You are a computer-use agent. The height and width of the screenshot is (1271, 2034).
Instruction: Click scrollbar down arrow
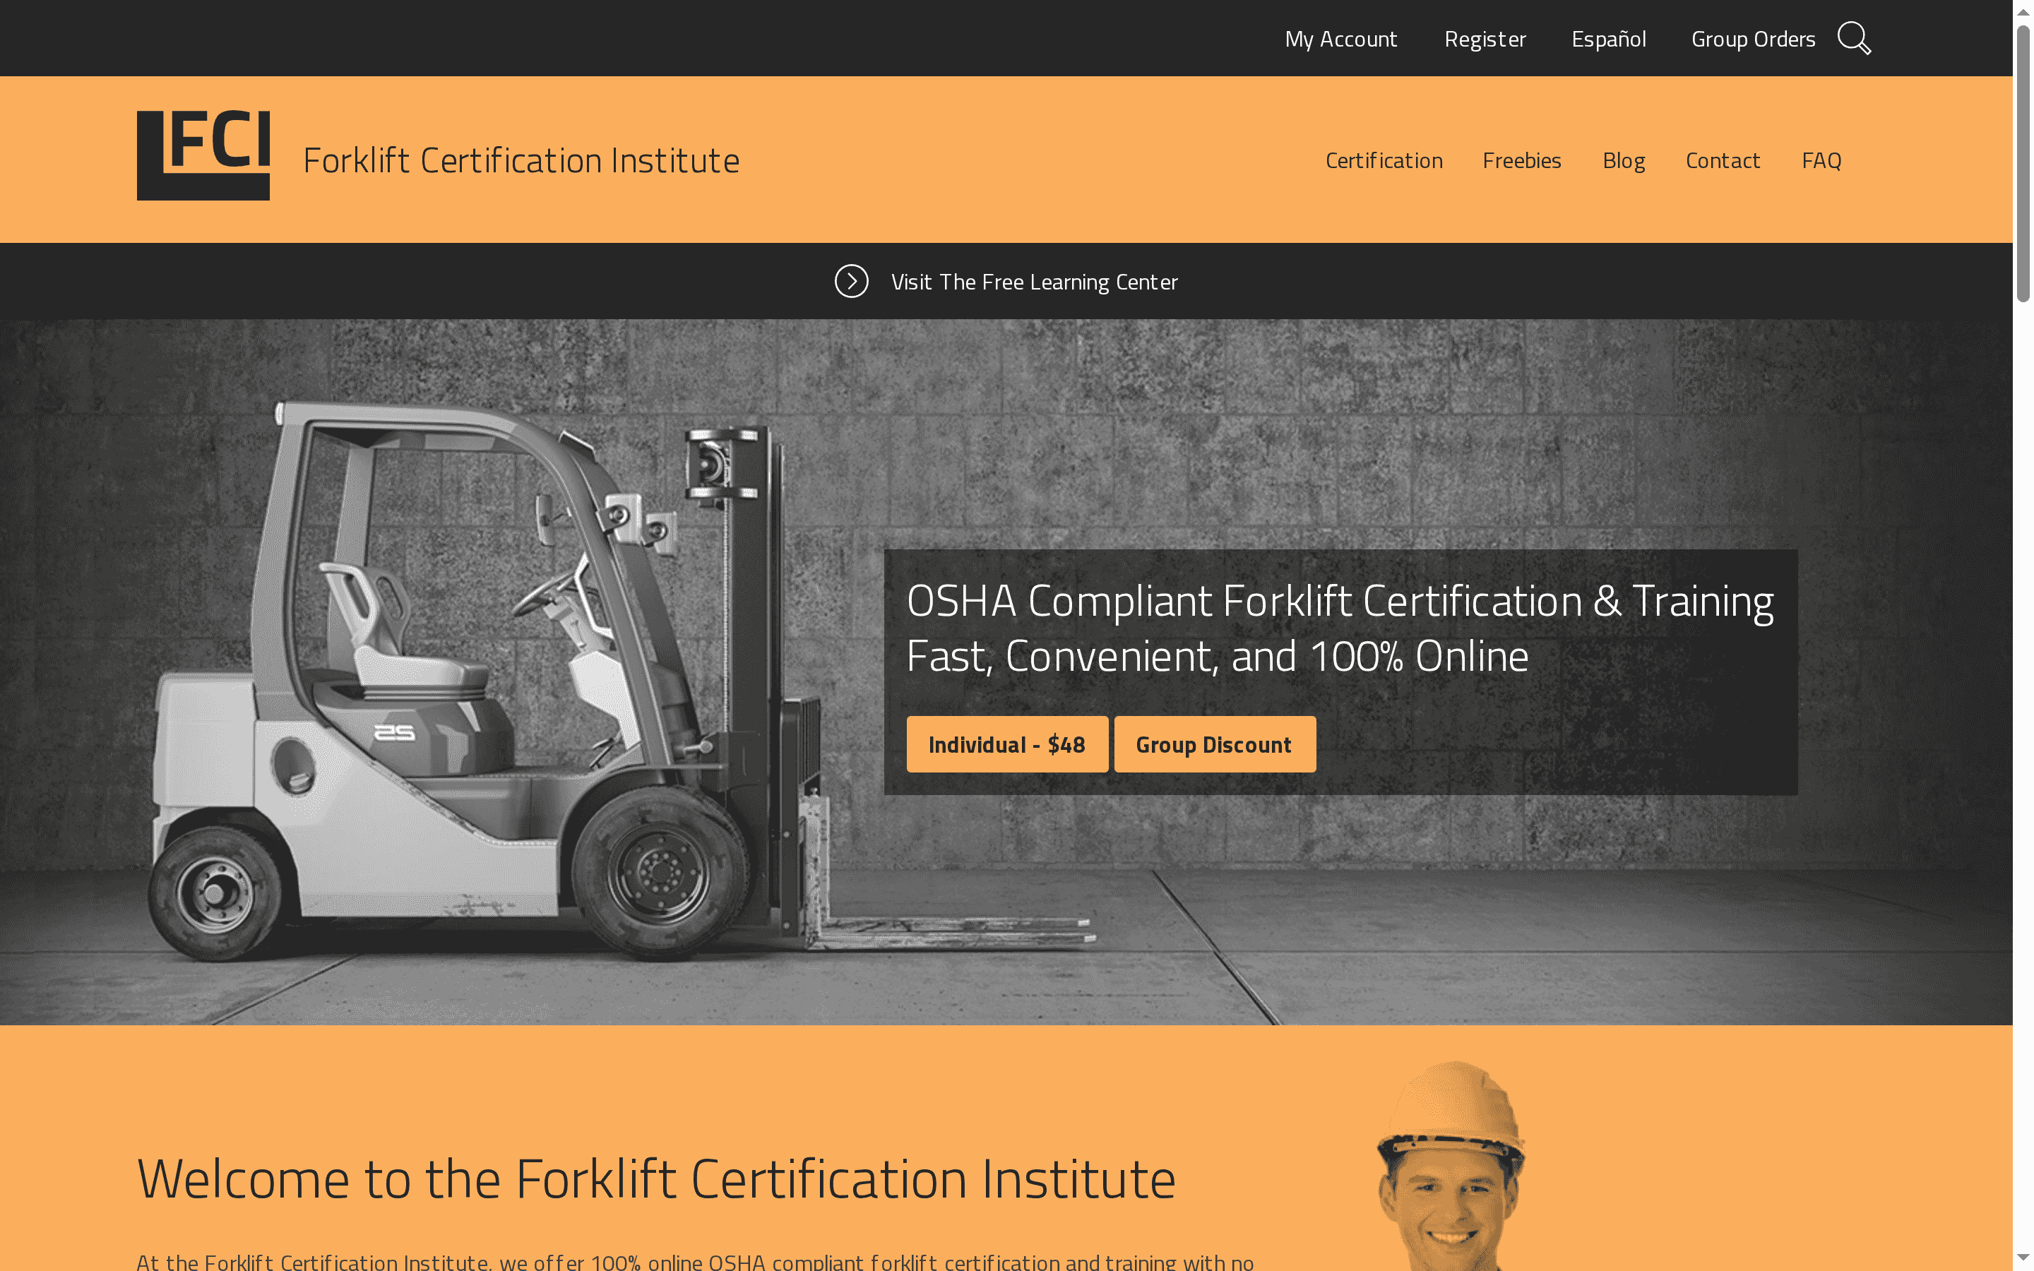pyautogui.click(x=2023, y=1258)
